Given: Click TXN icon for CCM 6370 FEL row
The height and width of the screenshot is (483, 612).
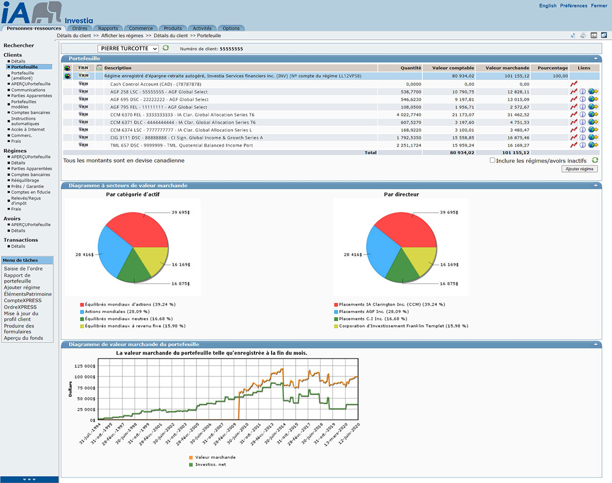Looking at the screenshot, I should (84, 114).
